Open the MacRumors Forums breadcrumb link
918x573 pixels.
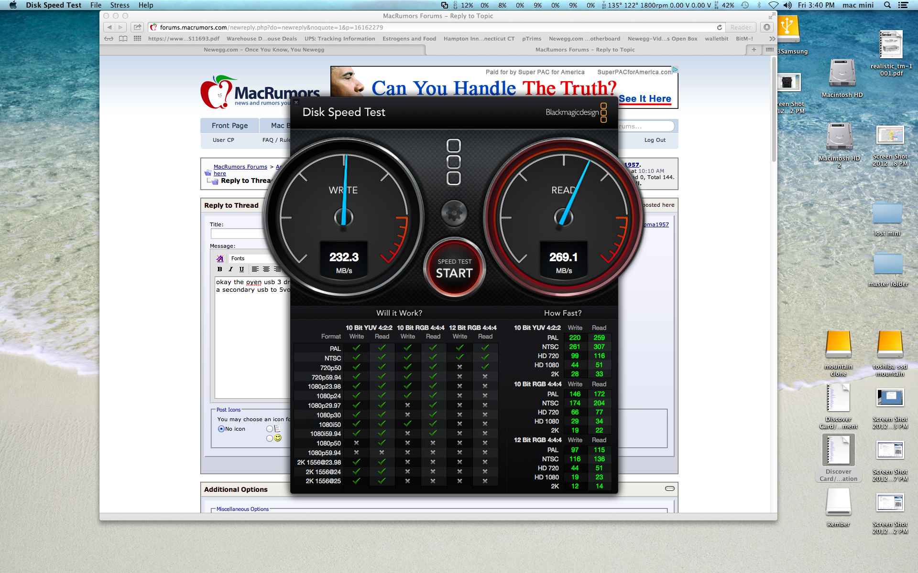pyautogui.click(x=240, y=167)
